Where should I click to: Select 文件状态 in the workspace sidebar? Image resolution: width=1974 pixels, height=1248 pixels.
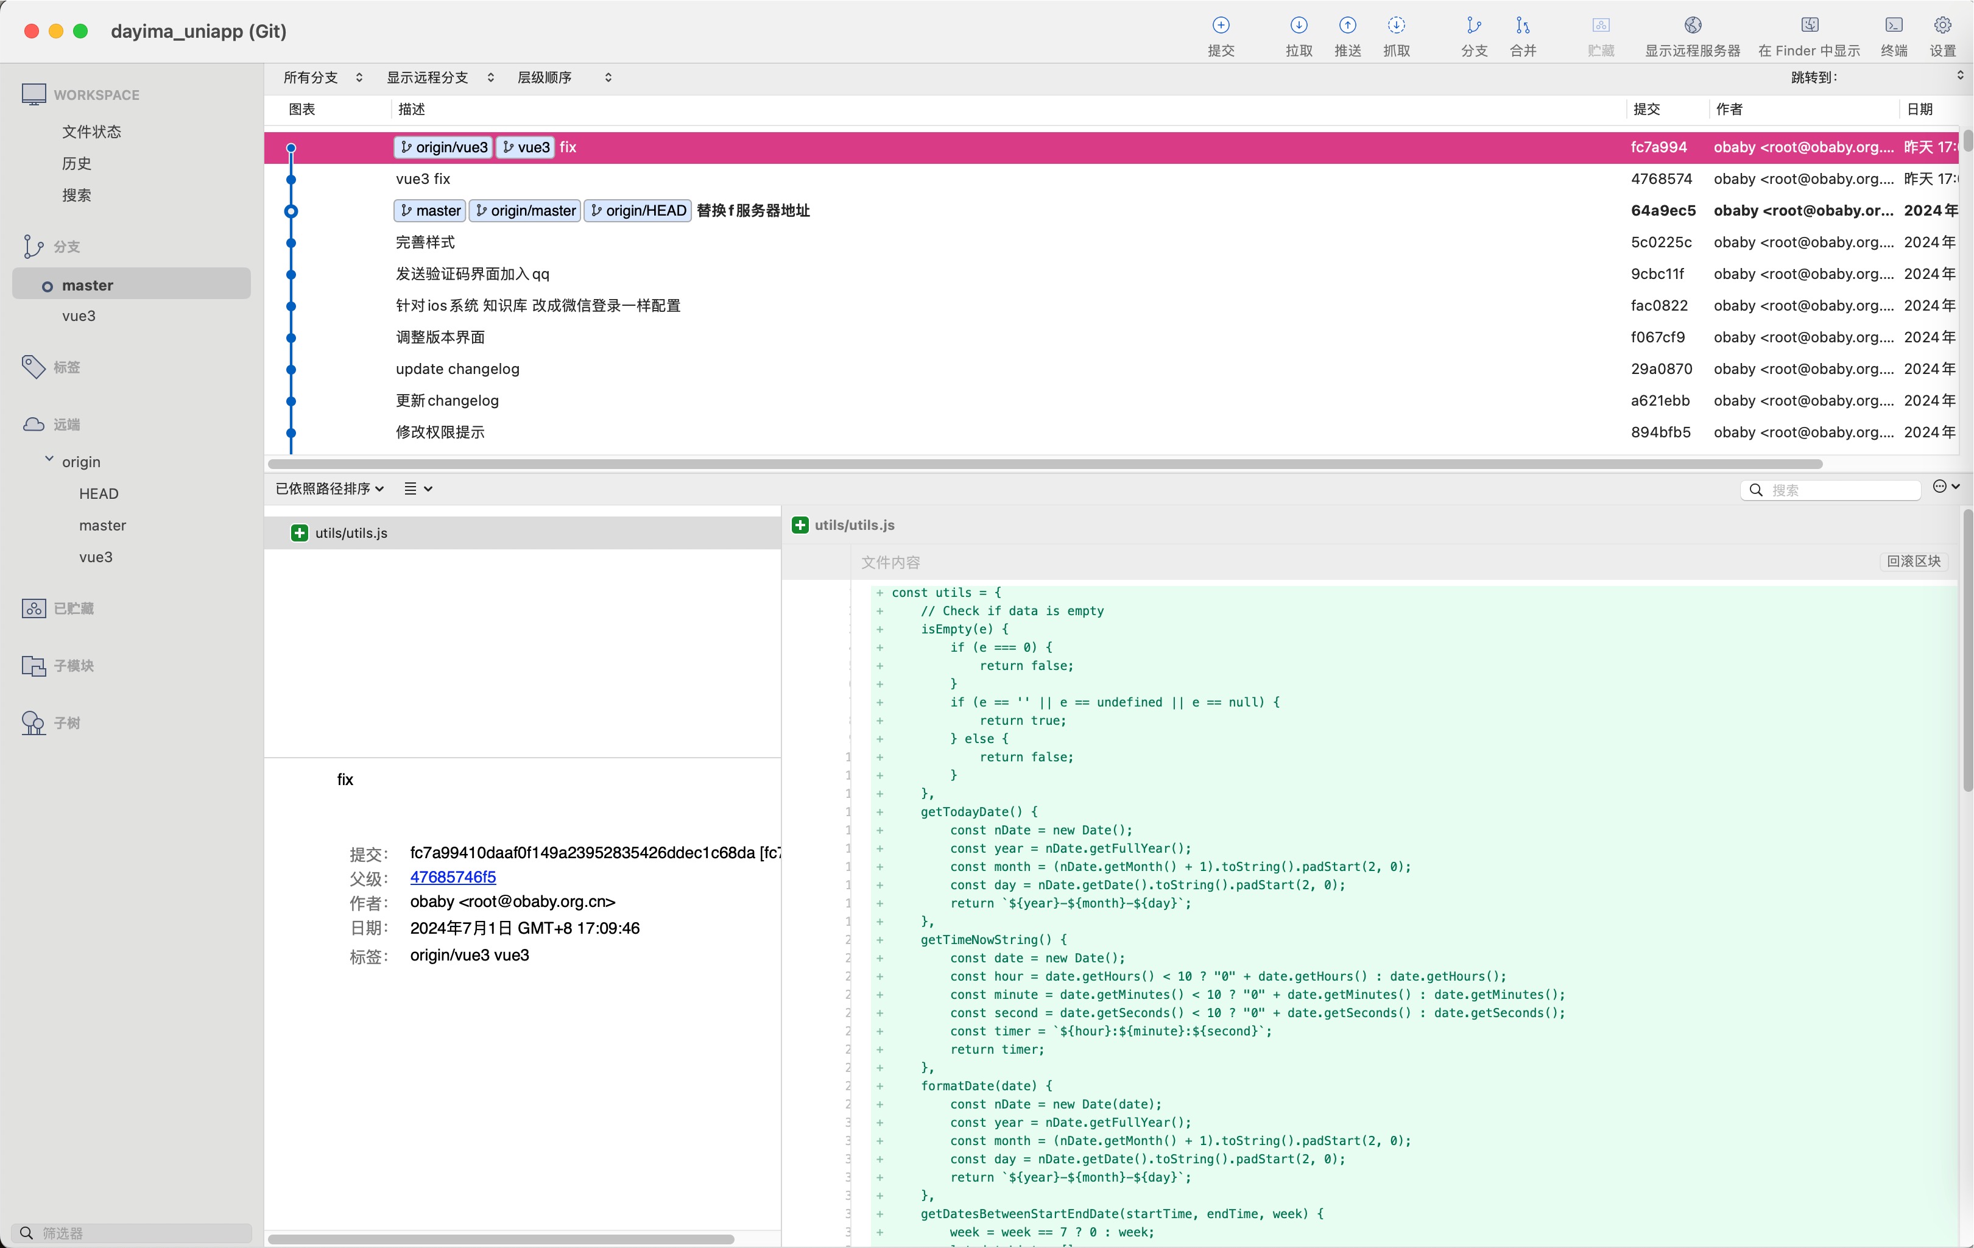[91, 131]
